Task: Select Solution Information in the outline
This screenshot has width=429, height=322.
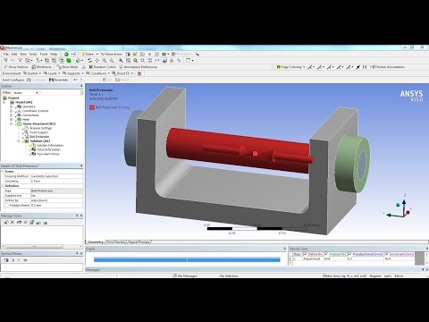Action: 50,145
